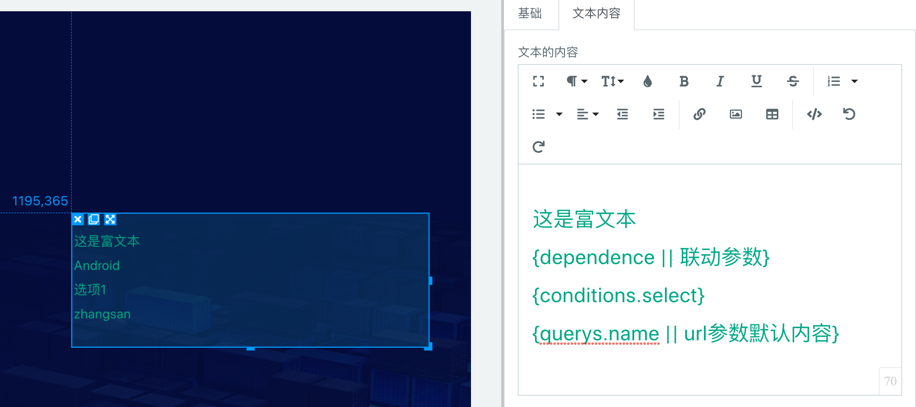Insert a hyperlink
Image resolution: width=916 pixels, height=407 pixels.
(x=700, y=114)
